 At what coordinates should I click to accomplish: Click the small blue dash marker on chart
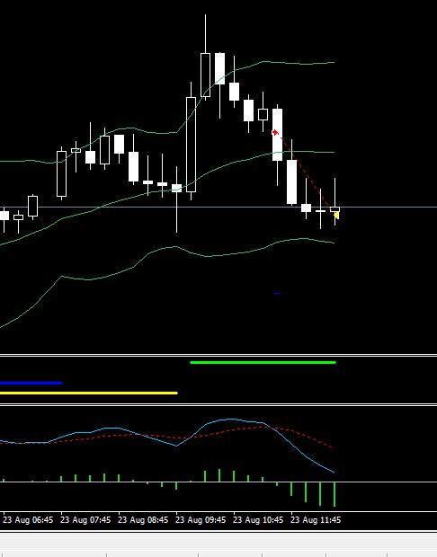click(277, 294)
